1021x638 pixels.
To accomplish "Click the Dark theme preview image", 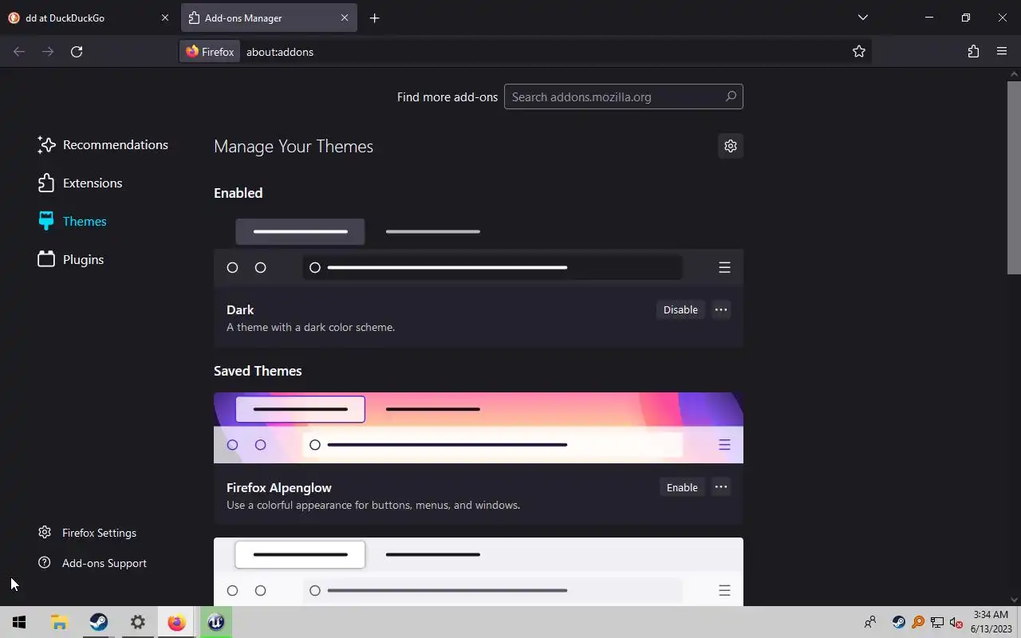I will 479,250.
